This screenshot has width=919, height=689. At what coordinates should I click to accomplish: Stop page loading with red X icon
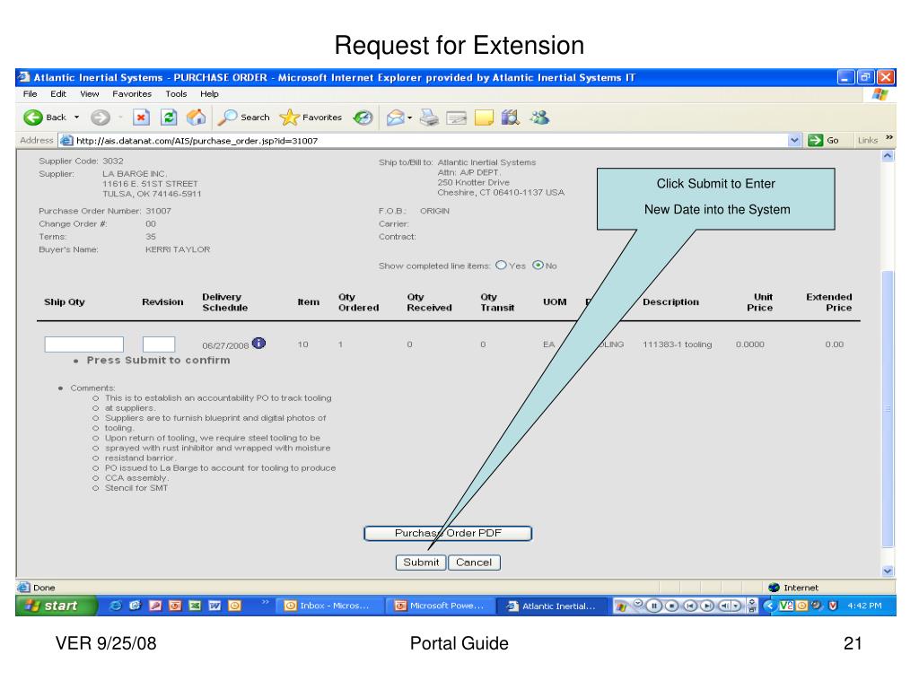click(141, 118)
